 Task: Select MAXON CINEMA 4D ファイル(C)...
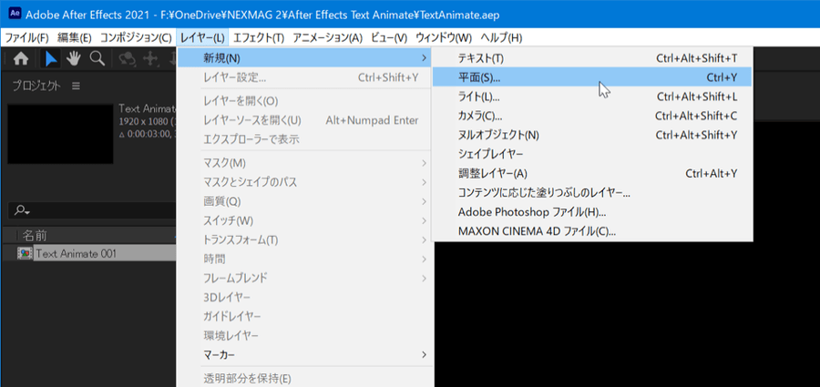(x=592, y=230)
